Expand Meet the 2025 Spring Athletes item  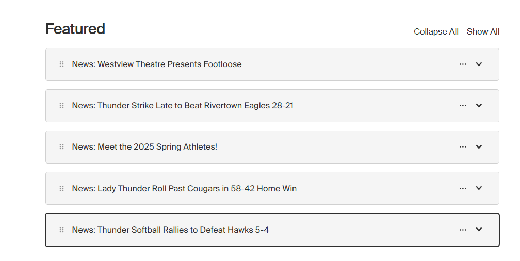pos(479,147)
